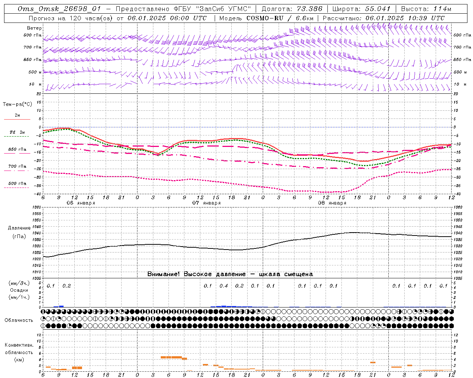473x378 pixels.
Task: Click the 06 января date label
Action: 81,203
